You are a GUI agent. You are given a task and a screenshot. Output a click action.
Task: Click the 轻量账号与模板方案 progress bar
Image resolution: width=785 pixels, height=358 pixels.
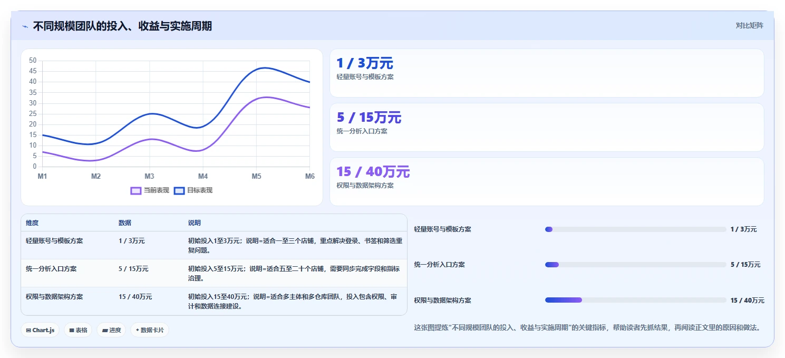tap(635, 229)
